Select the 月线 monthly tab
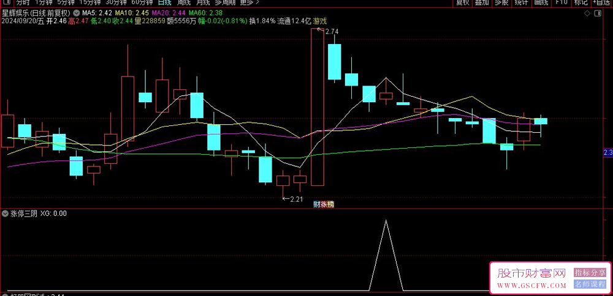This screenshot has height=296, width=613. pyautogui.click(x=202, y=2)
